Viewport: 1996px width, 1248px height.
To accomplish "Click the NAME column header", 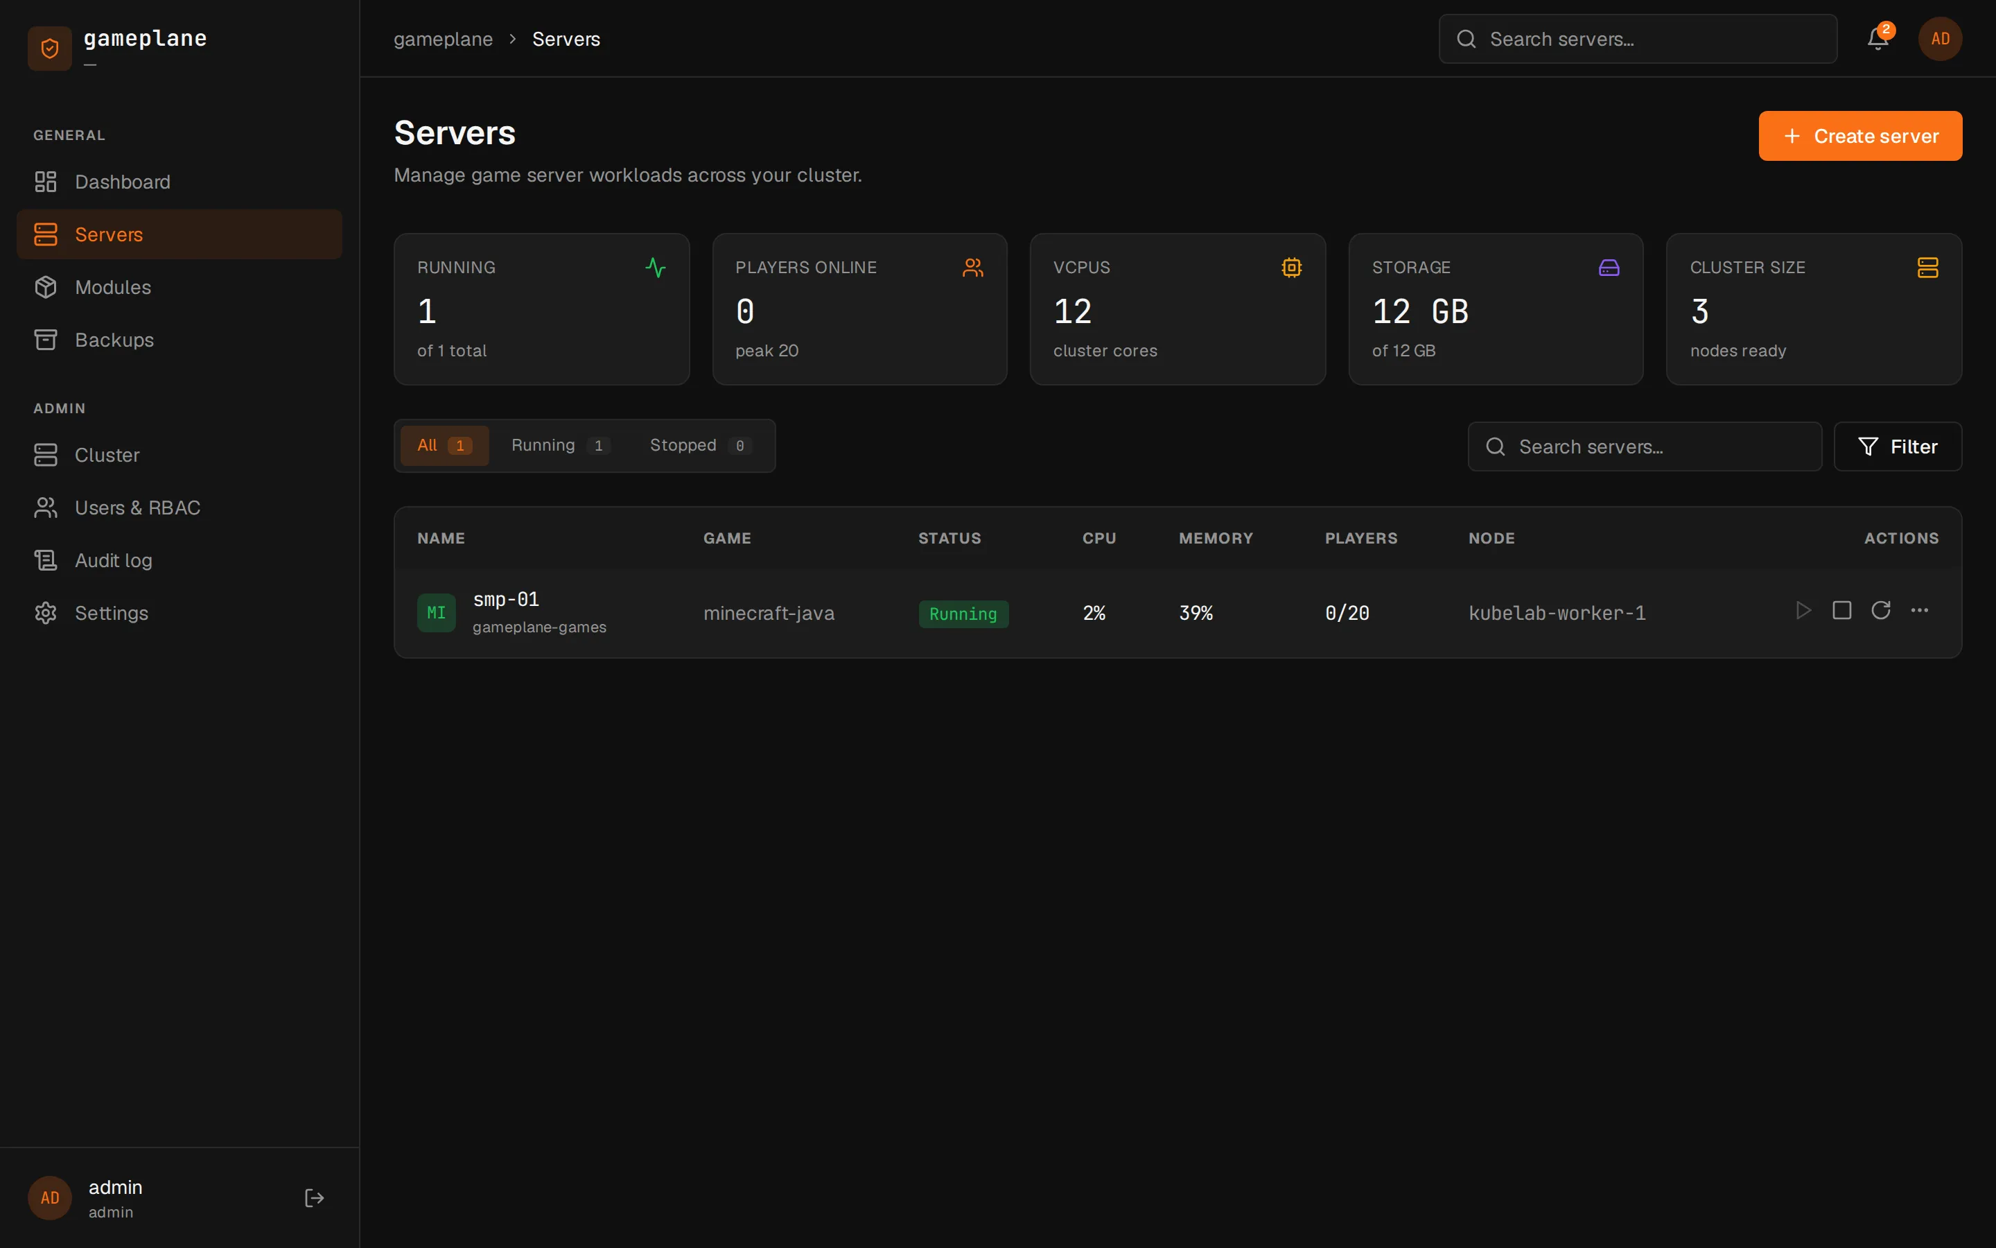I will tap(441, 538).
